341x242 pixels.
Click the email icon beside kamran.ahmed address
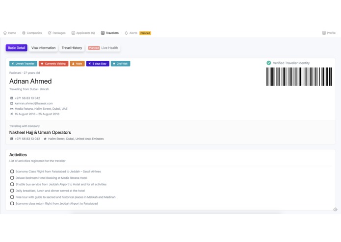[12, 103]
